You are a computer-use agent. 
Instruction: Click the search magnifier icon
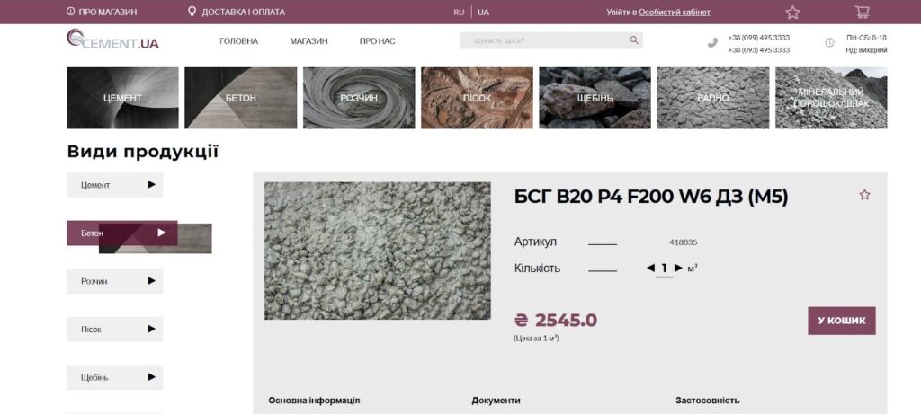coord(634,40)
